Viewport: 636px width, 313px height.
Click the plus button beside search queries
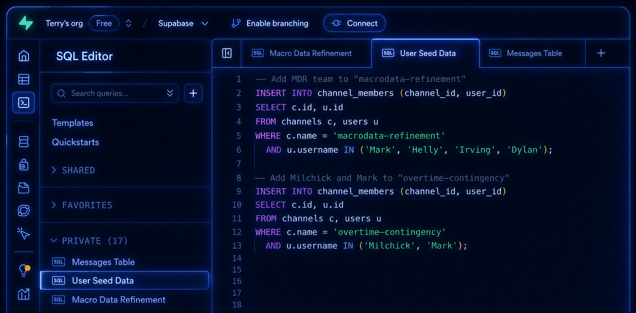(193, 93)
